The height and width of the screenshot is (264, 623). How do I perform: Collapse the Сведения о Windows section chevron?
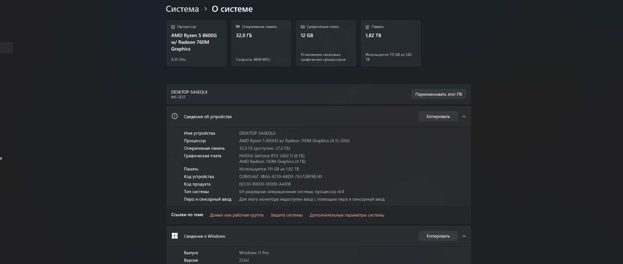(464, 236)
